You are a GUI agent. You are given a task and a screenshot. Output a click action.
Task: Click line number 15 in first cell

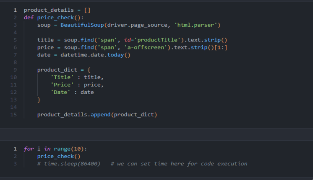point(13,115)
